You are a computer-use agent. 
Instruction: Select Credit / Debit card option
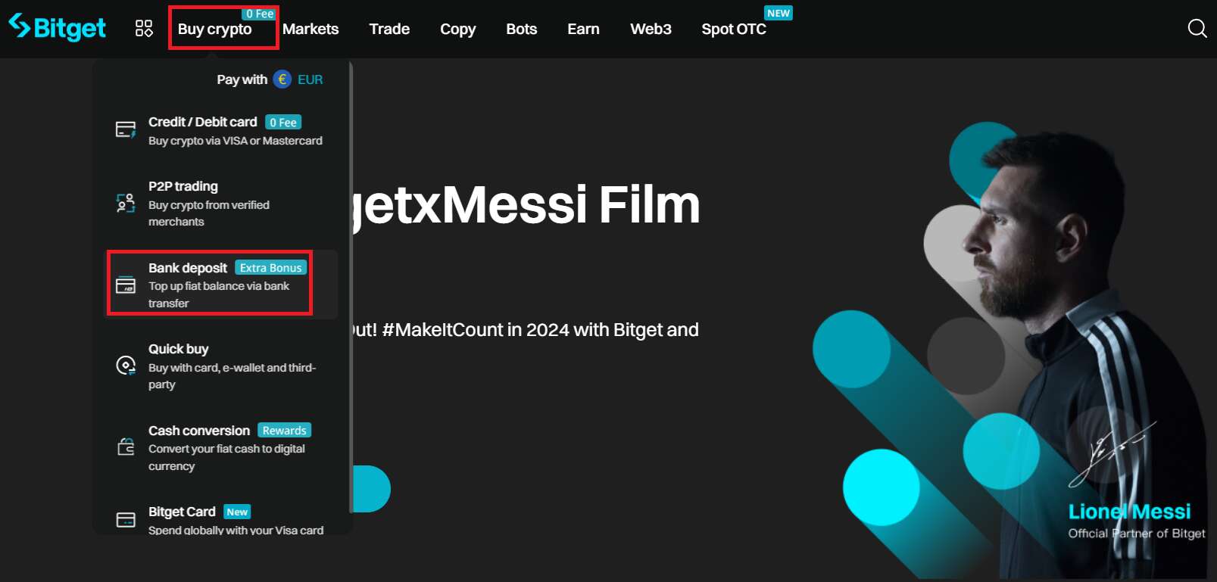pyautogui.click(x=220, y=130)
